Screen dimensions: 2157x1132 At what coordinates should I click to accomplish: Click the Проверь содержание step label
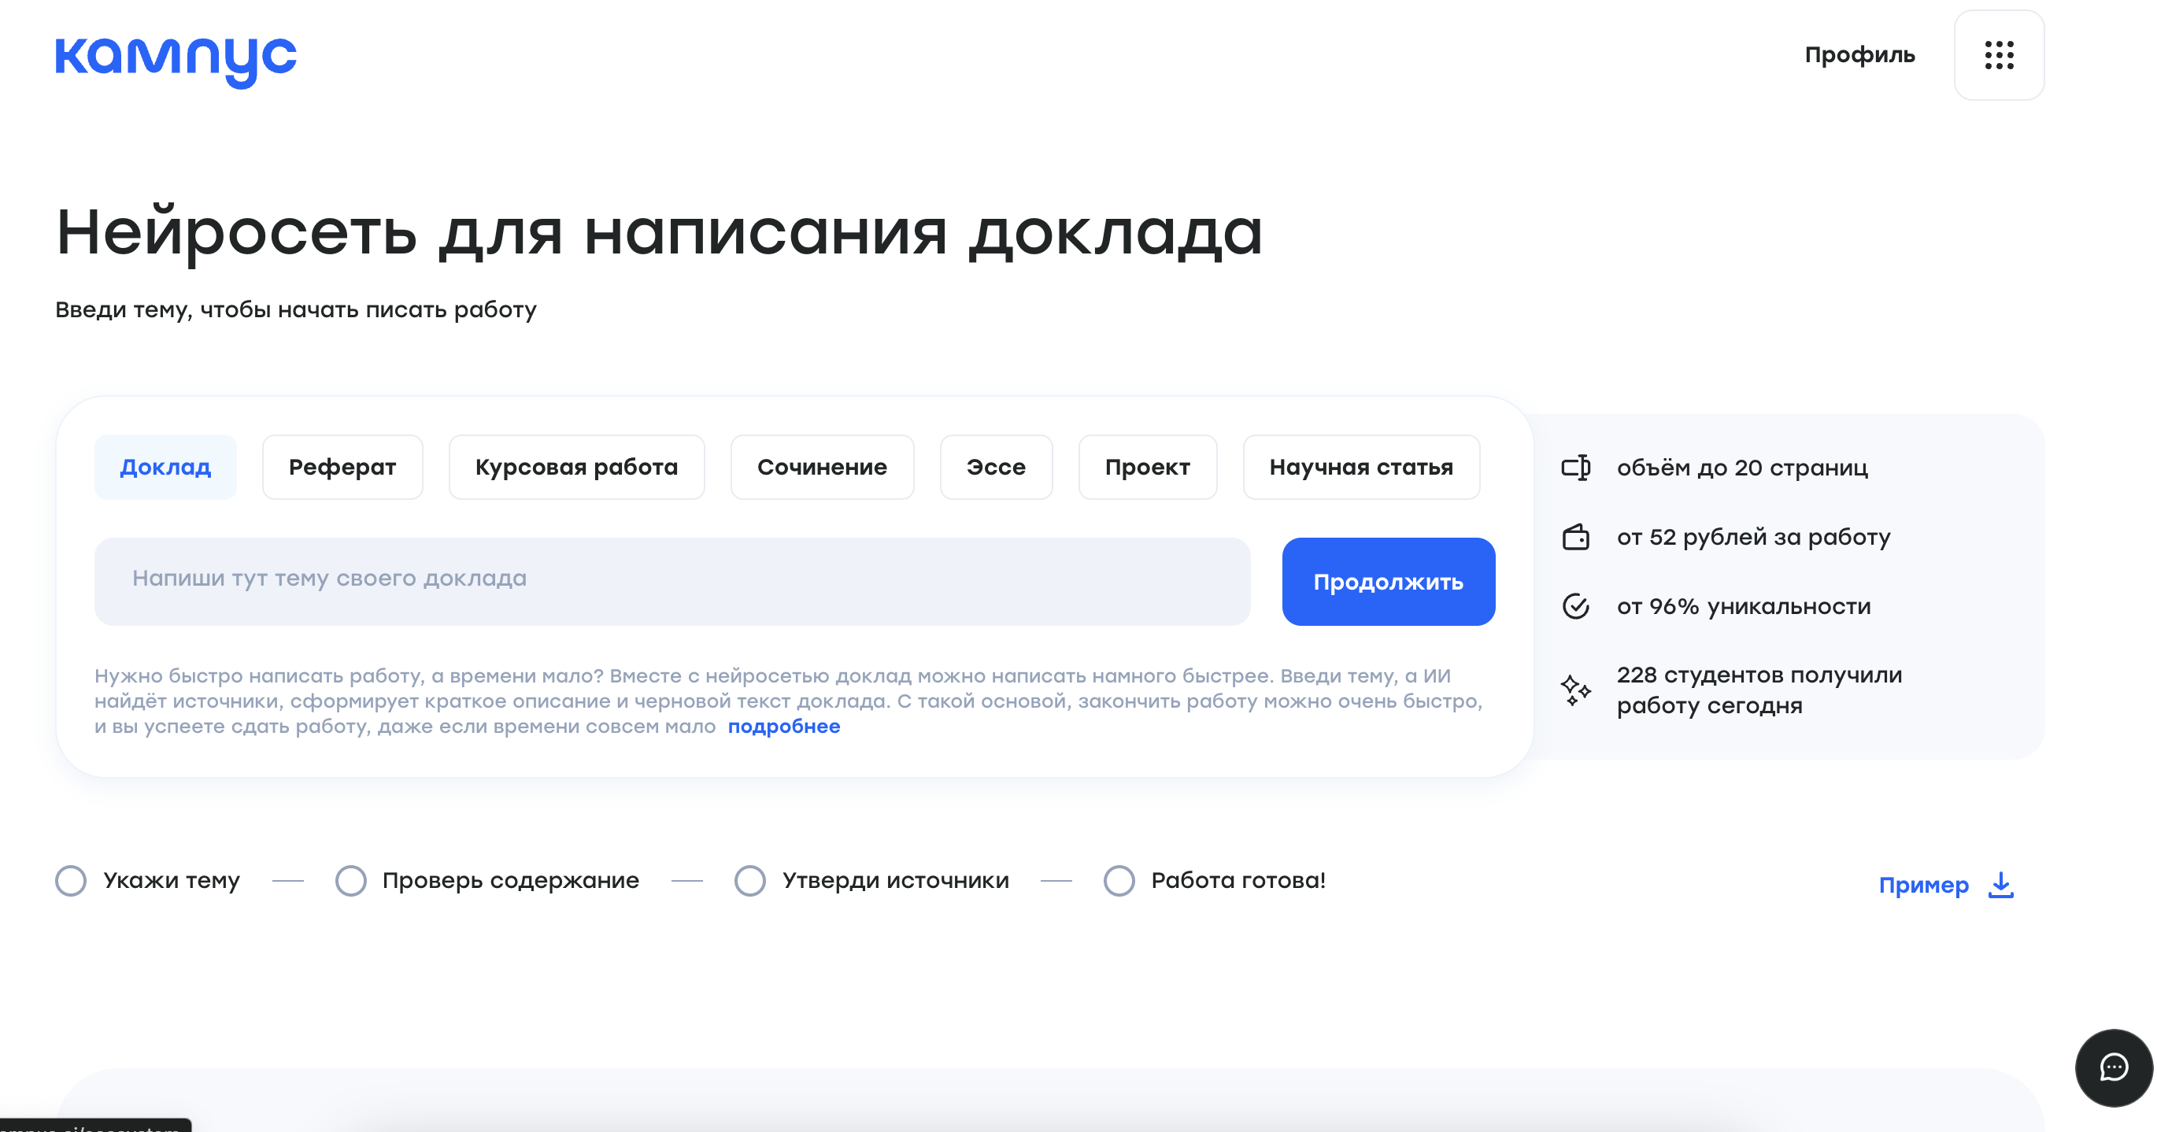point(511,881)
